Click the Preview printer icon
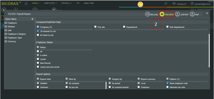The image size is (214, 99). (x=162, y=14)
